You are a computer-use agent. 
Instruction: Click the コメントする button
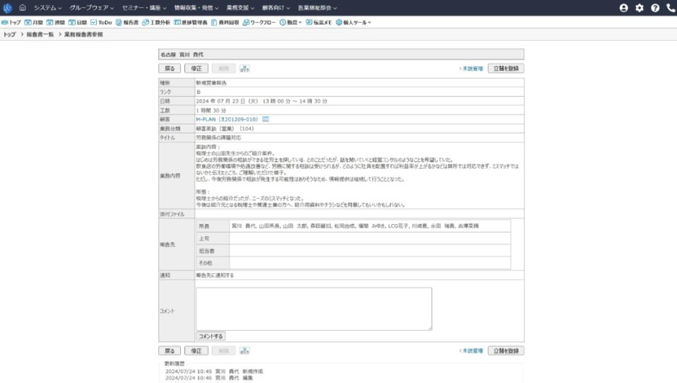click(x=211, y=336)
